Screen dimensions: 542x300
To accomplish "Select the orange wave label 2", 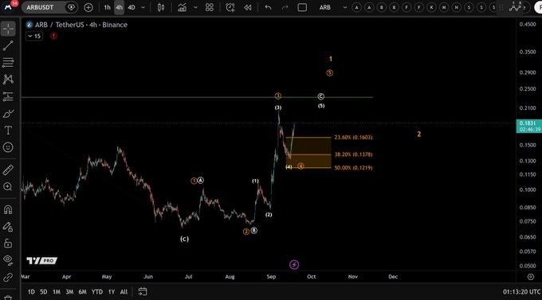I will click(x=419, y=134).
